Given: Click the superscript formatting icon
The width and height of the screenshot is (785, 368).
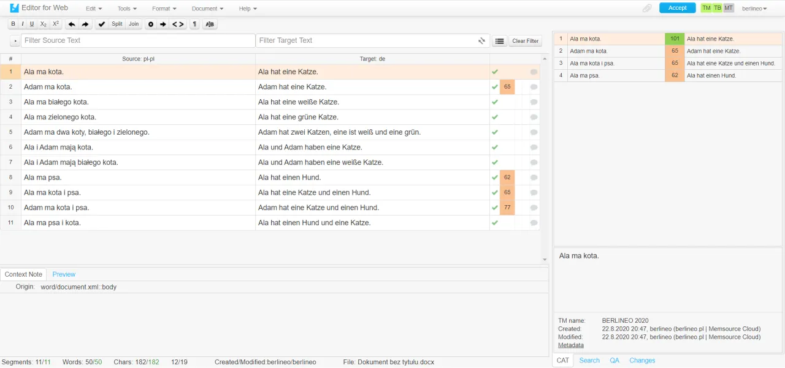Looking at the screenshot, I should (55, 24).
